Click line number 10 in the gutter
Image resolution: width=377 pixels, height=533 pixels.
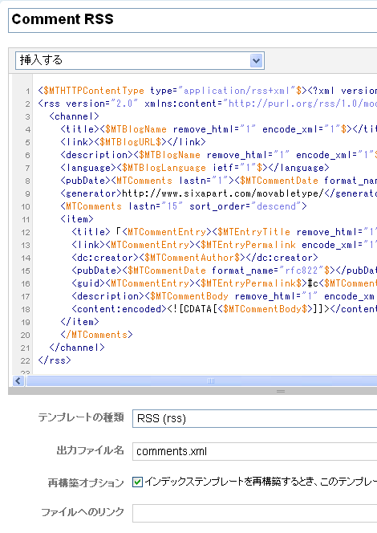click(x=26, y=207)
